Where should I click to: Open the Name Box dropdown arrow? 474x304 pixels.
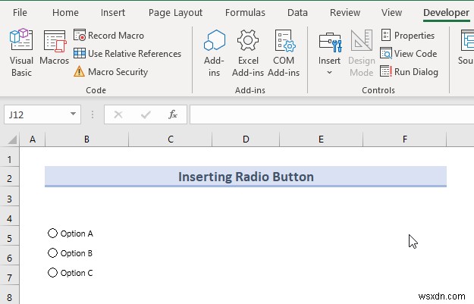[x=73, y=114]
